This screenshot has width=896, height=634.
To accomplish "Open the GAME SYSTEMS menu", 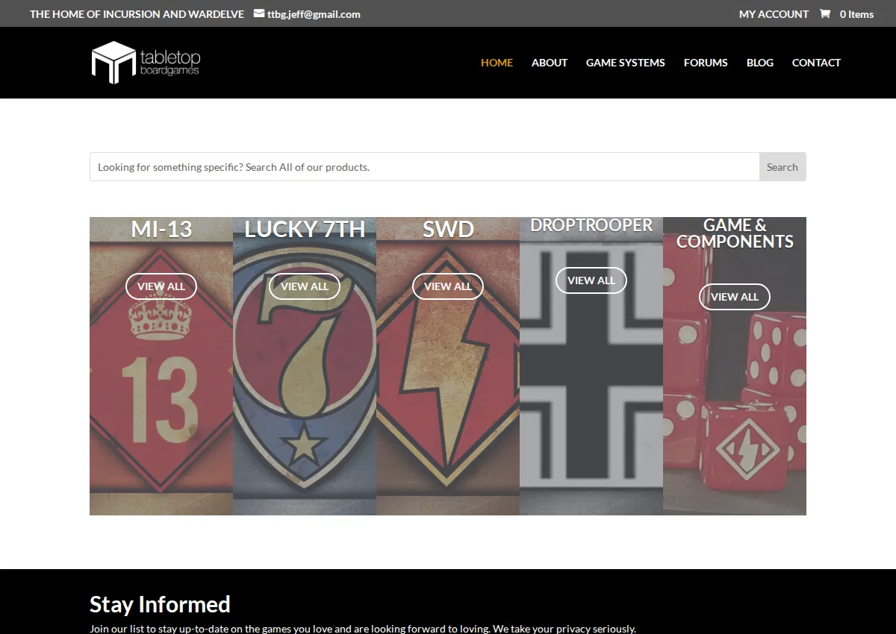I will [x=626, y=63].
